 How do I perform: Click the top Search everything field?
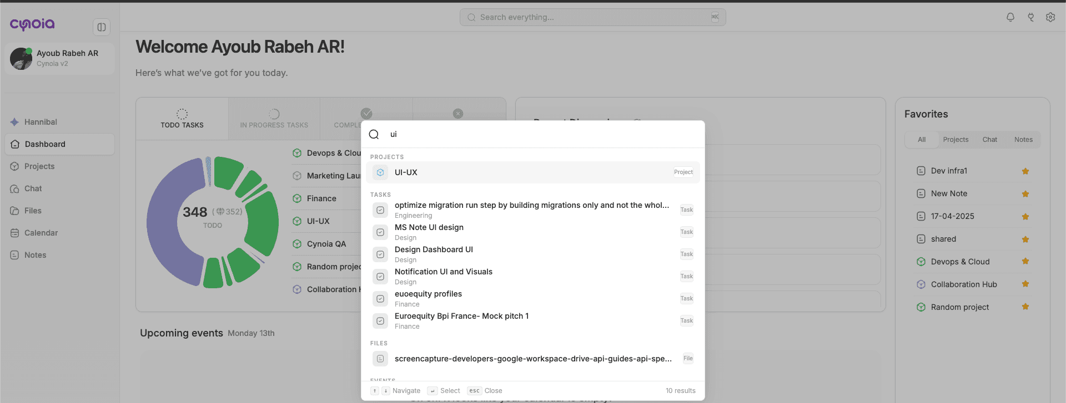point(592,17)
